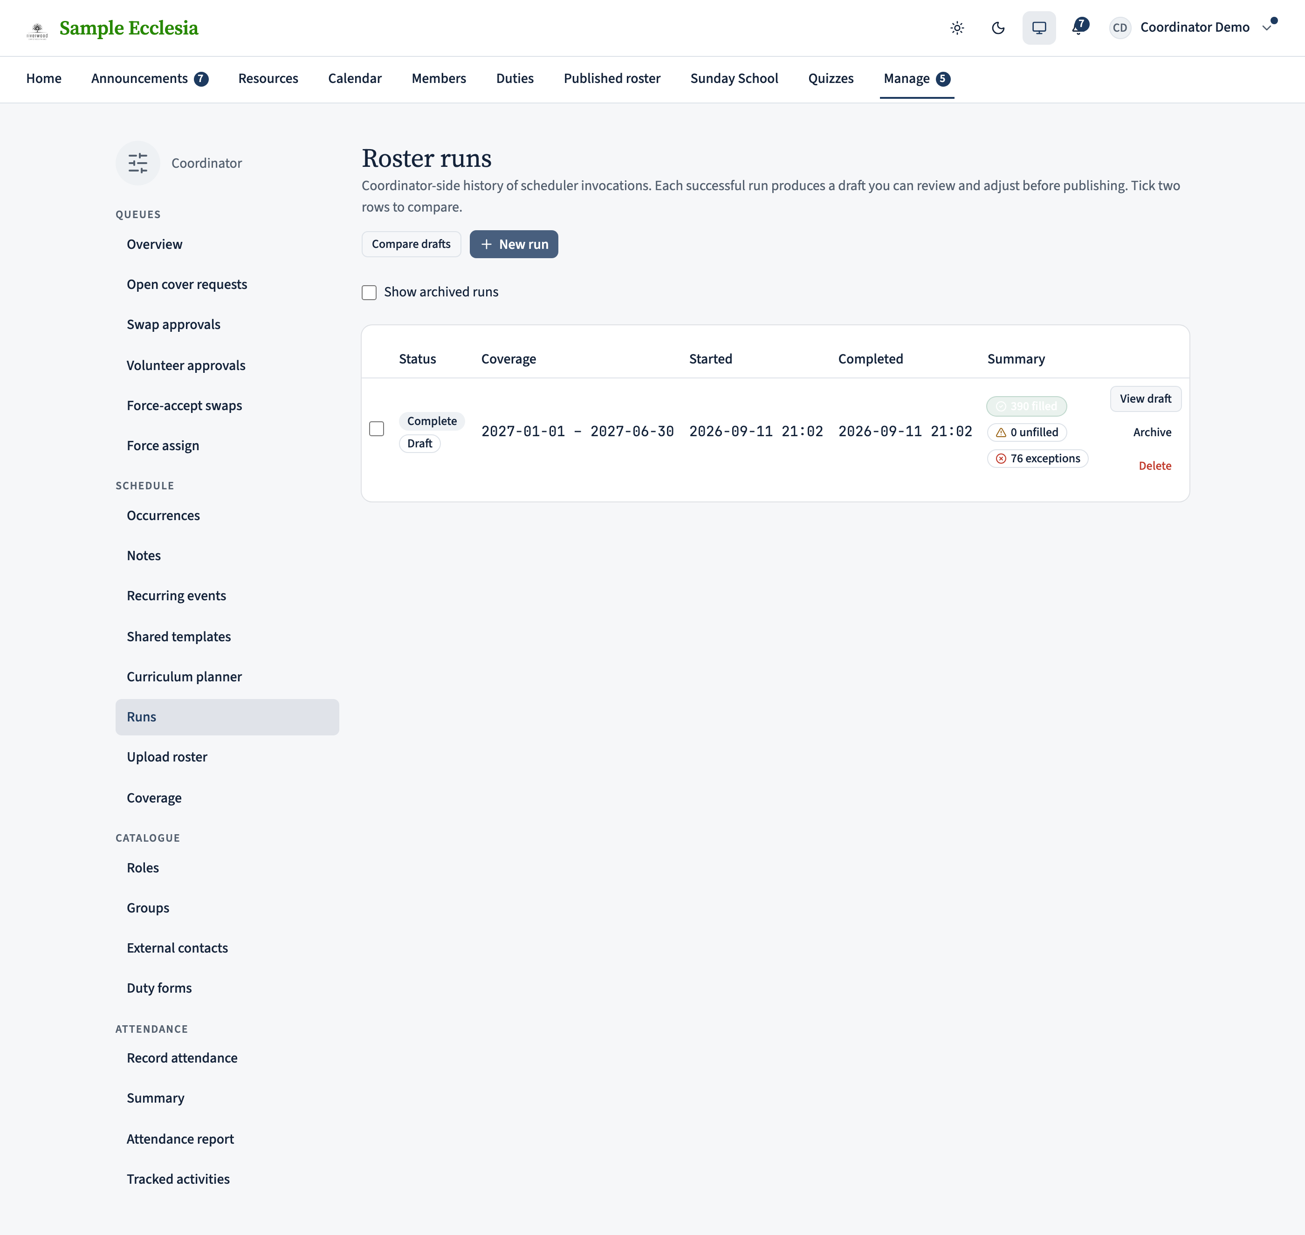Open Coverage in the sidebar

[227, 798]
